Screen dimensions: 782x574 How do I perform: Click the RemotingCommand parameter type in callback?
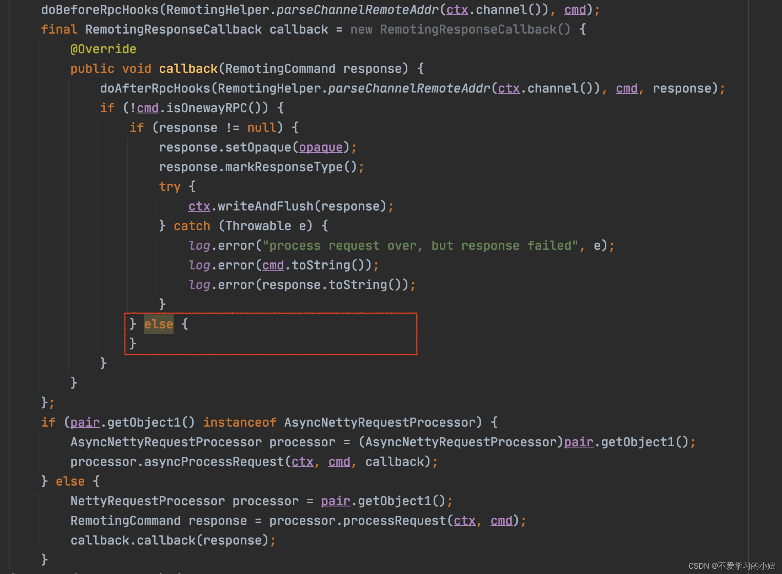tap(280, 68)
